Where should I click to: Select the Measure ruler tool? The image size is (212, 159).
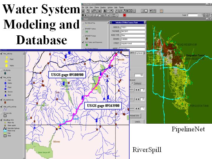102,15
